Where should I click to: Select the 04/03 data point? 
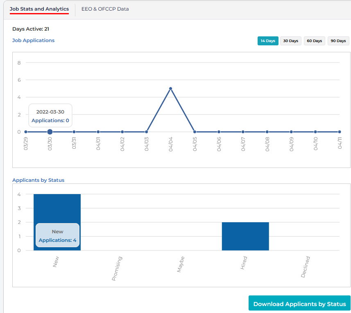click(146, 132)
